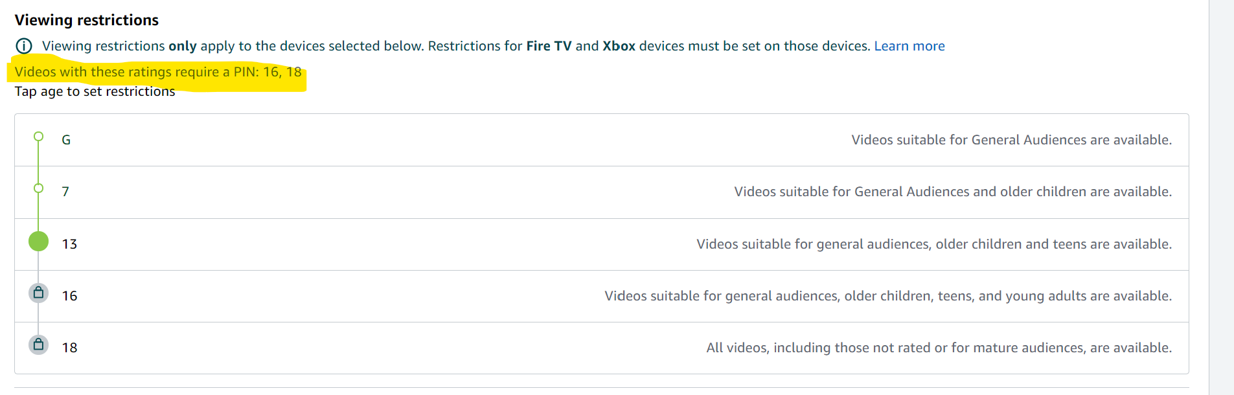The image size is (1234, 395).
Task: Click the "All videos, including those not rated" text
Action: coord(939,348)
